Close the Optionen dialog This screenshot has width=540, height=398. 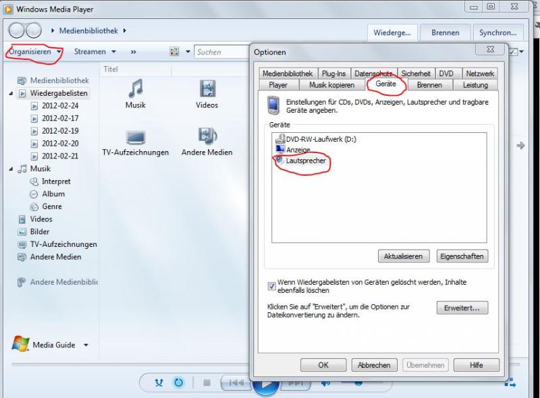click(491, 49)
